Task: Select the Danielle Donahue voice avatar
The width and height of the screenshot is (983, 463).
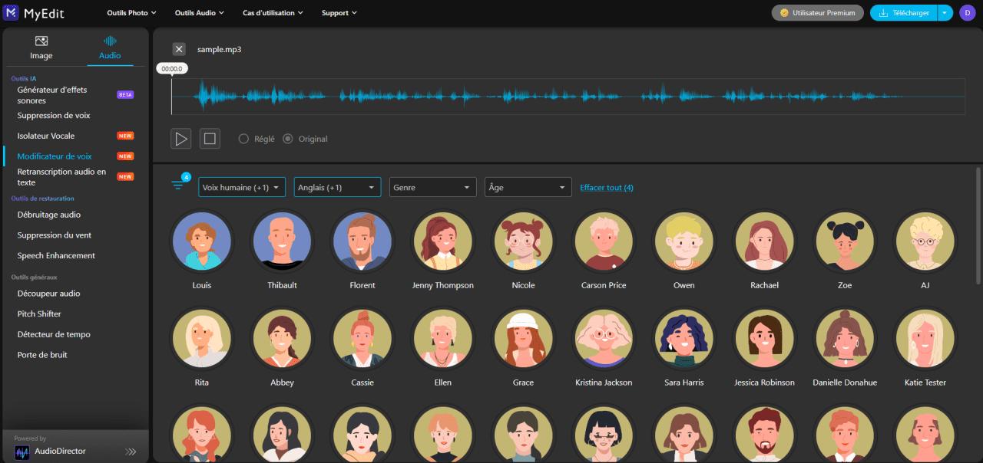Action: click(845, 338)
